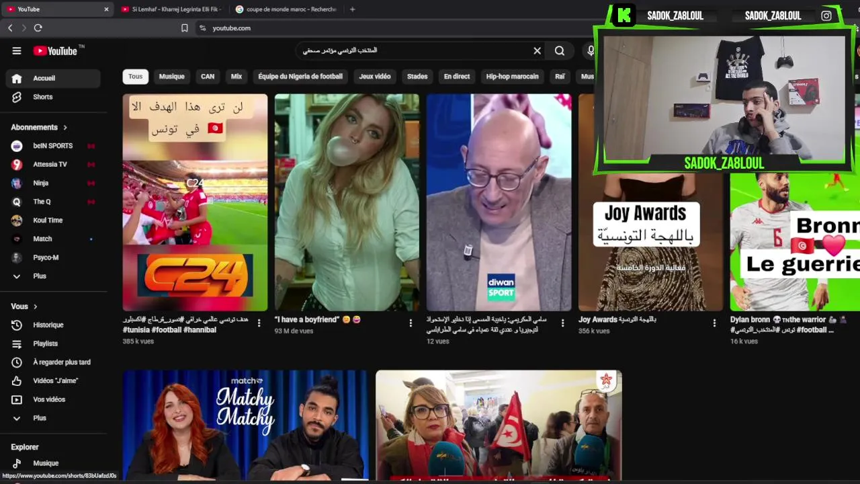Open options for #tunisia #football short
The width and height of the screenshot is (860, 484).
(259, 323)
